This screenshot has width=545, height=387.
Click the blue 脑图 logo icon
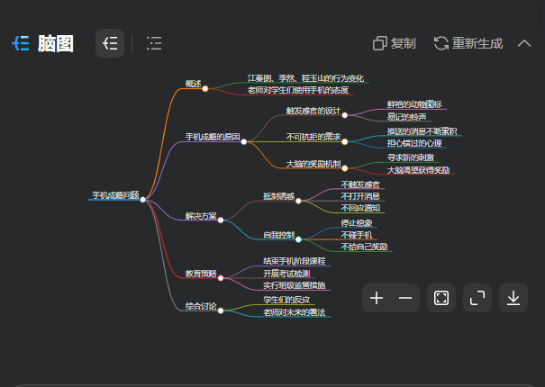pyautogui.click(x=21, y=43)
